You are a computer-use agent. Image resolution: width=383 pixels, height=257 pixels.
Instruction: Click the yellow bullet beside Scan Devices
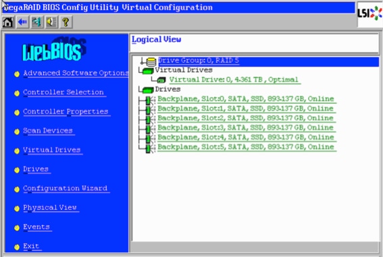point(17,132)
